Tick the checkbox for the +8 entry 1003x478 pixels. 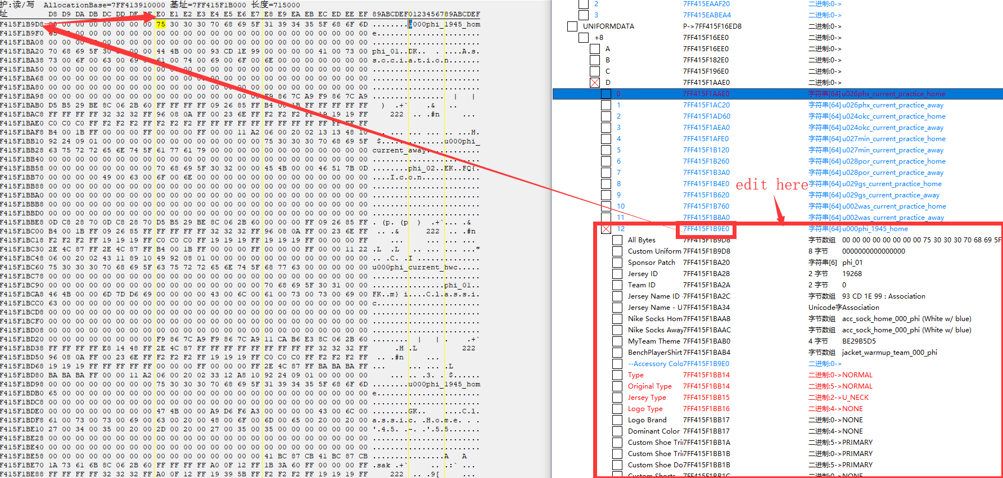coord(584,38)
